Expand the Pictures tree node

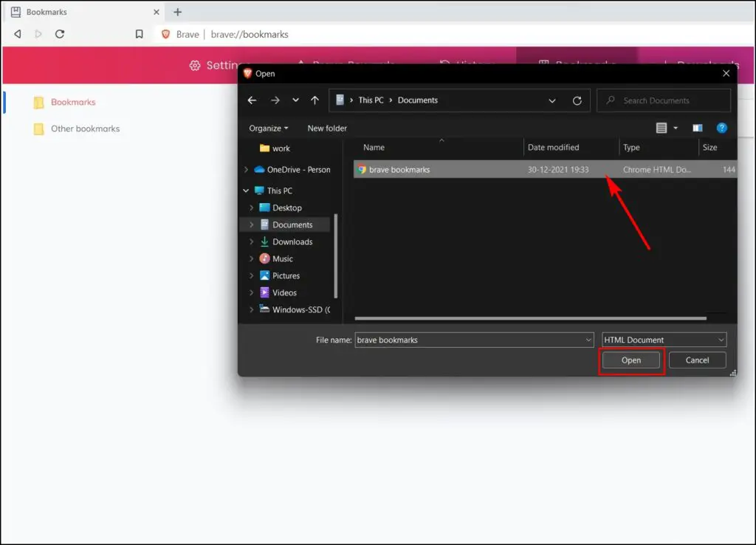click(251, 276)
